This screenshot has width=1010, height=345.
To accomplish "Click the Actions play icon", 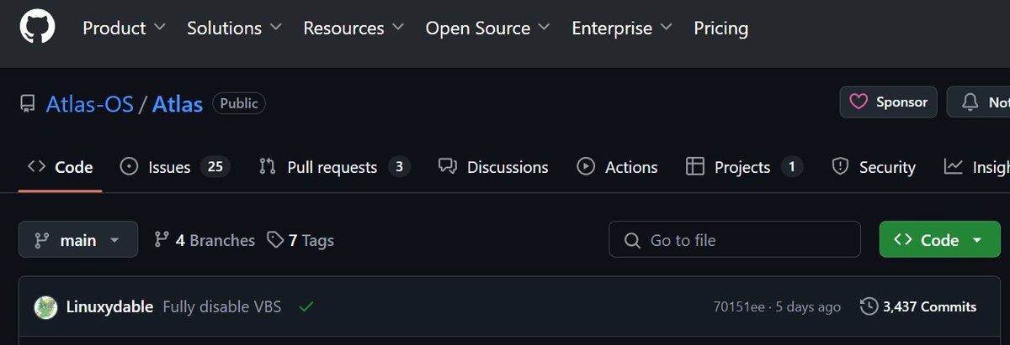I will (x=586, y=166).
